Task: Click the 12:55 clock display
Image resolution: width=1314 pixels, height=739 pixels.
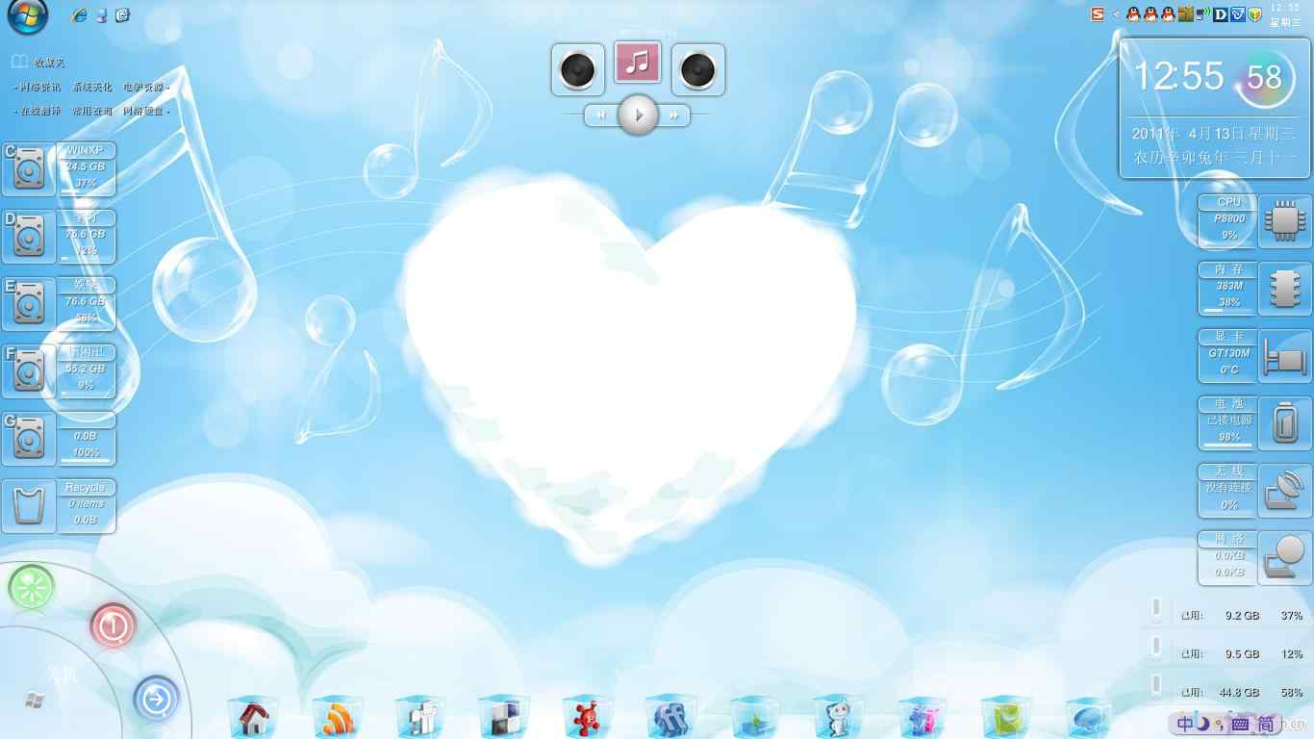Action: pyautogui.click(x=1178, y=76)
